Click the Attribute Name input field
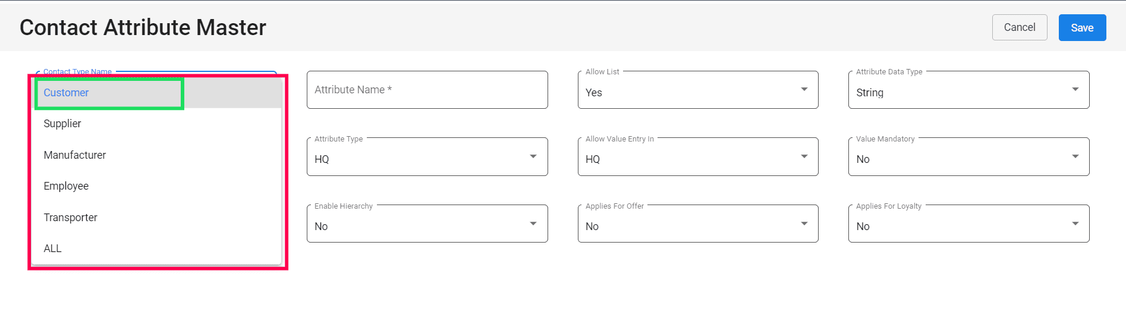This screenshot has width=1126, height=327. click(427, 90)
